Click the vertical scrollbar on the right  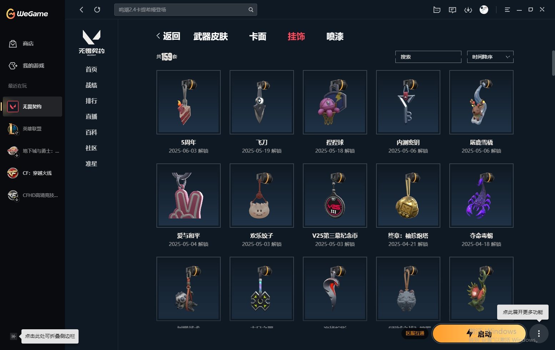pos(553,63)
